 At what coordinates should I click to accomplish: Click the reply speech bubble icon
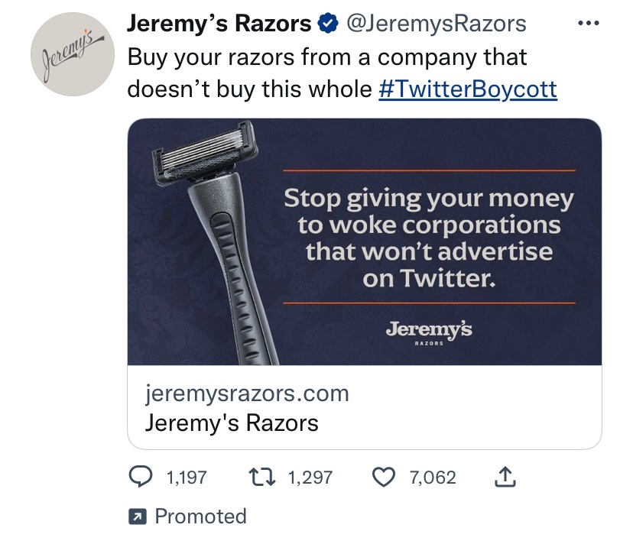141,477
